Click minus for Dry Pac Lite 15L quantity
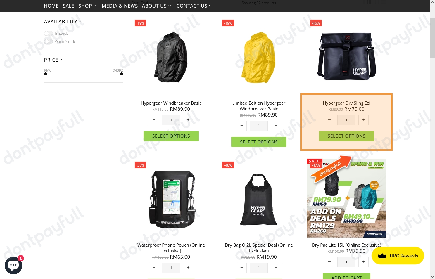435x279 pixels. [329, 262]
